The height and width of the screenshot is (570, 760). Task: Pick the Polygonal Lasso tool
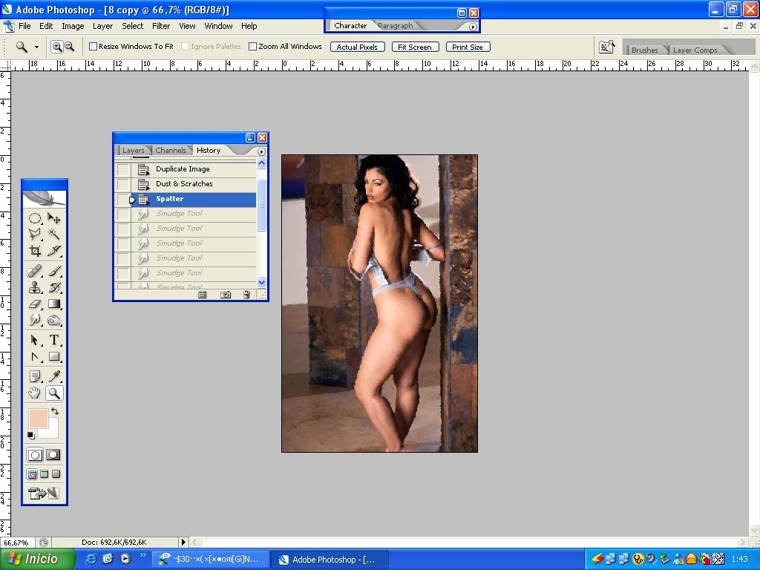coord(35,235)
